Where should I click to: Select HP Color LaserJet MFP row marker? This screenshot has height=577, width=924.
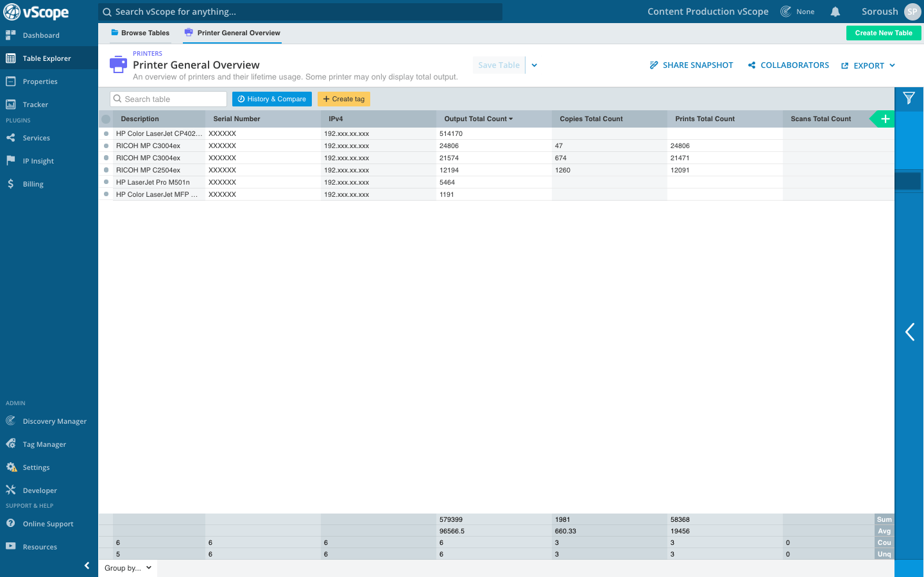coord(106,194)
